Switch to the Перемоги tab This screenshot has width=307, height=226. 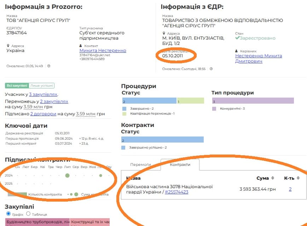[140, 164]
